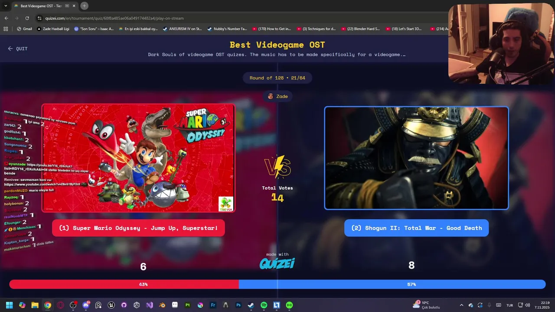
Task: Open the network status tray icon
Action: pos(521,305)
